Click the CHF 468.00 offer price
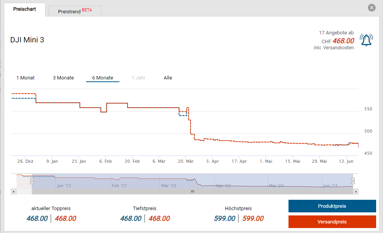383x233 pixels. click(343, 41)
